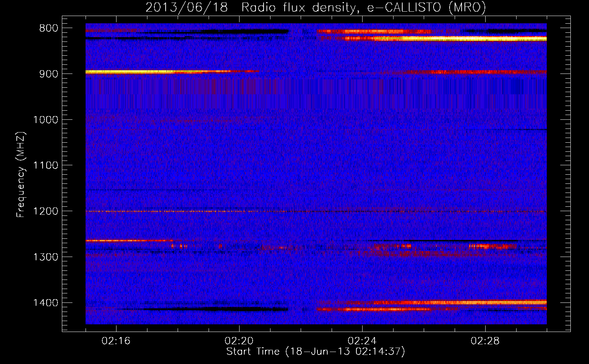The image size is (589, 364).
Task: Click the 1300 frequency tick label
Action: (x=46, y=257)
